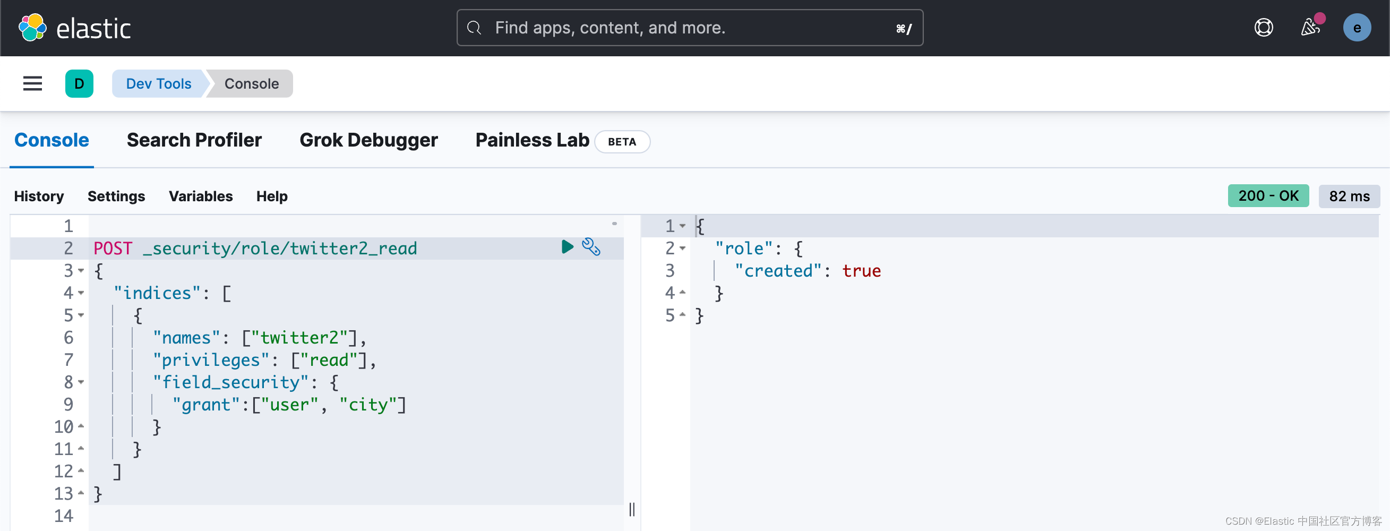Collapse the fold arrow on editor line 3

(x=81, y=270)
